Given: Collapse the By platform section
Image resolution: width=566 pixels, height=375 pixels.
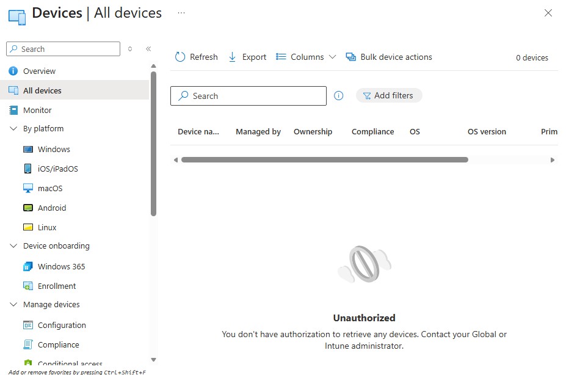Looking at the screenshot, I should (x=13, y=129).
